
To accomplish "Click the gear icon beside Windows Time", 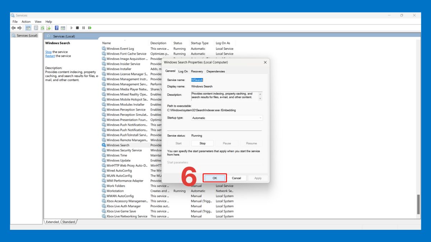I will coord(104,155).
